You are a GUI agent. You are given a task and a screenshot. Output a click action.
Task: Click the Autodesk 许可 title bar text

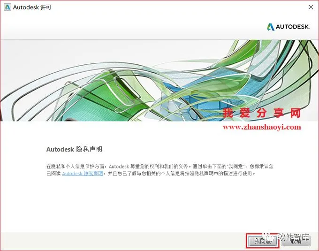pos(32,8)
